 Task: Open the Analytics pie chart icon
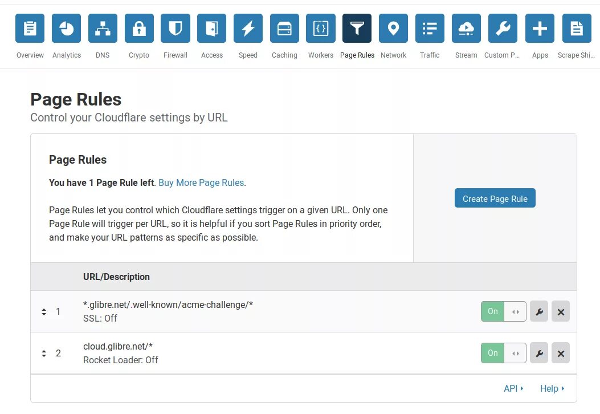[66, 29]
